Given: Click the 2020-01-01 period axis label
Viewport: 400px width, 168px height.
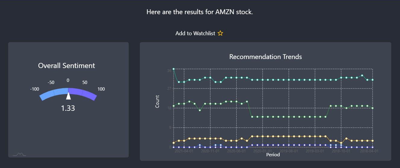Looking at the screenshot, I should pyautogui.click(x=263, y=151).
